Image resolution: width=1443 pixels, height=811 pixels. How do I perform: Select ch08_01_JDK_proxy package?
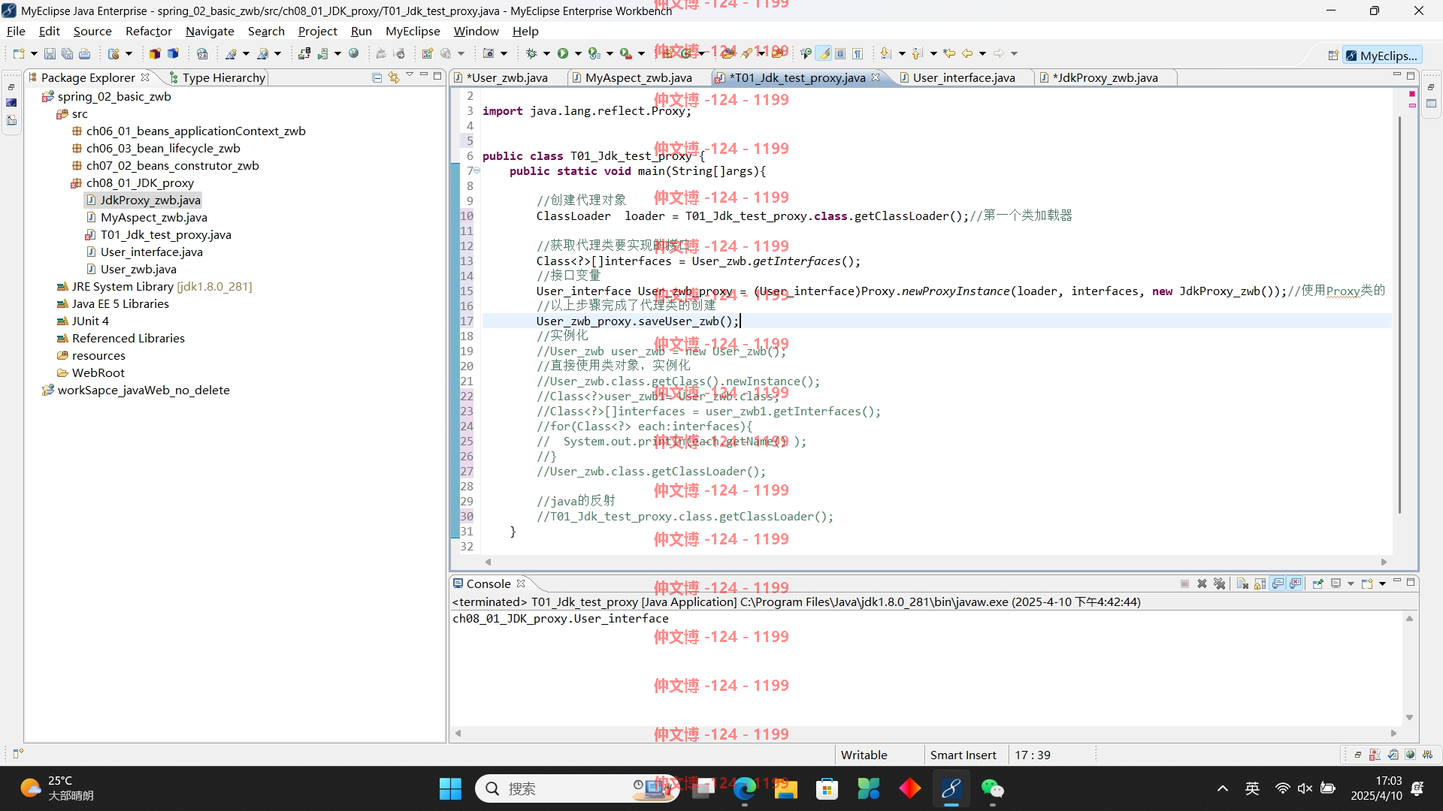(x=132, y=182)
